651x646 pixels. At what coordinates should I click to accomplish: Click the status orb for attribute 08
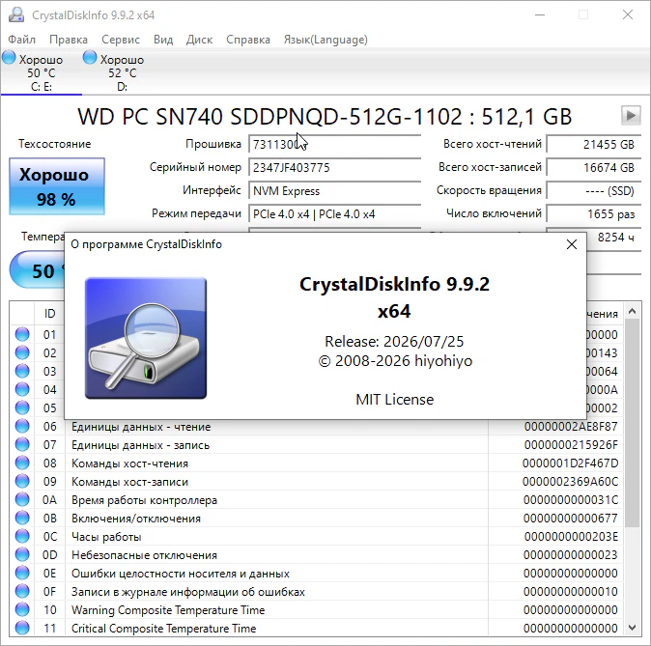(22, 463)
